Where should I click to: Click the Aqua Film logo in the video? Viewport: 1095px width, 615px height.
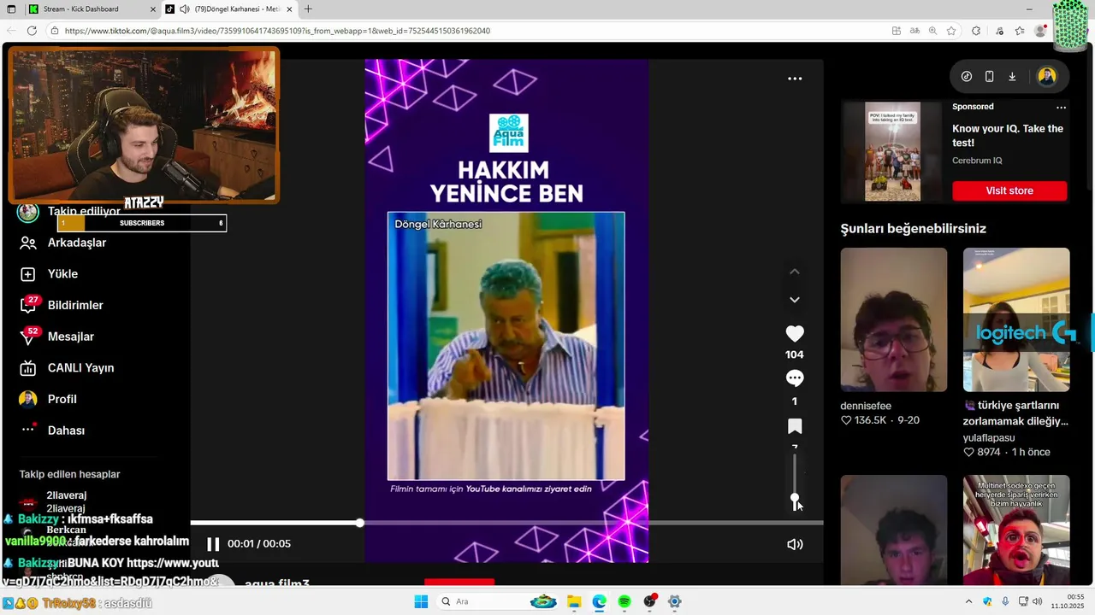508,133
